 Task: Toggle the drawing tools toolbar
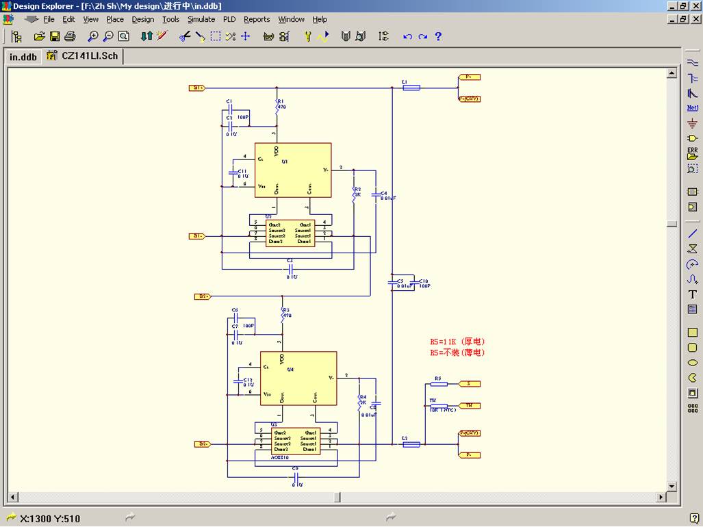[268, 36]
